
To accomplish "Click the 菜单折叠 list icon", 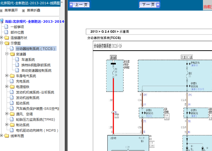I will (23, 11).
